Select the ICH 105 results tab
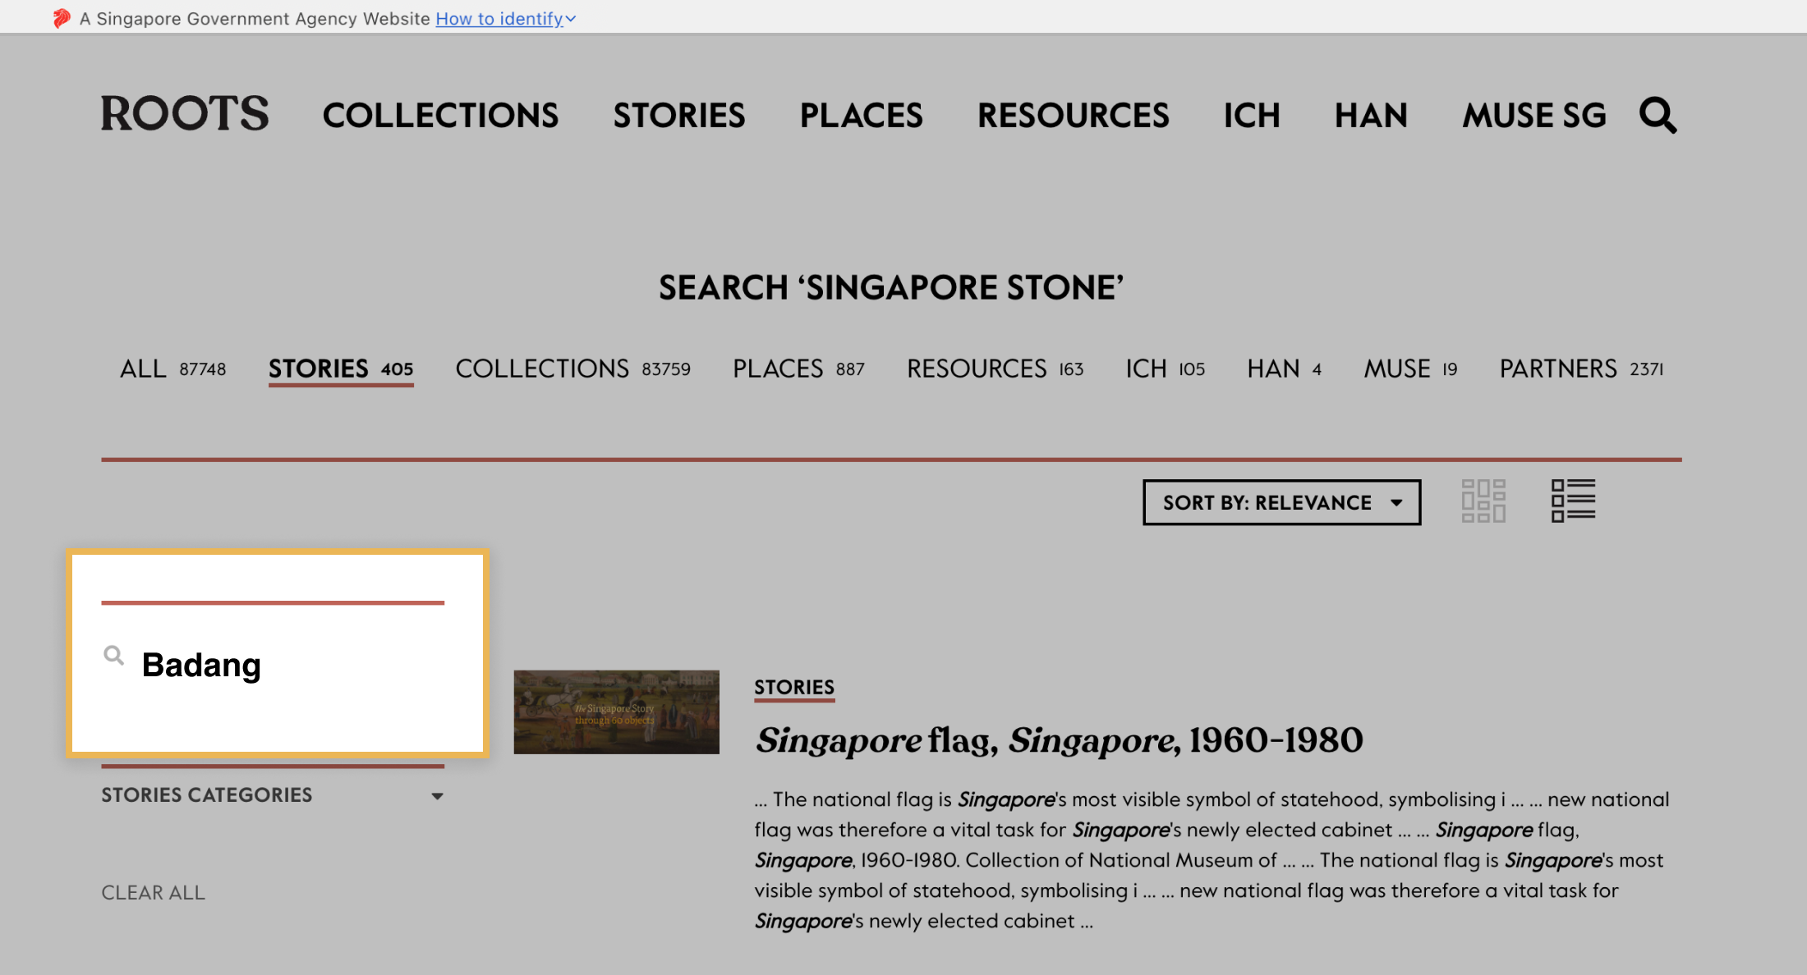The image size is (1807, 975). 1166,368
